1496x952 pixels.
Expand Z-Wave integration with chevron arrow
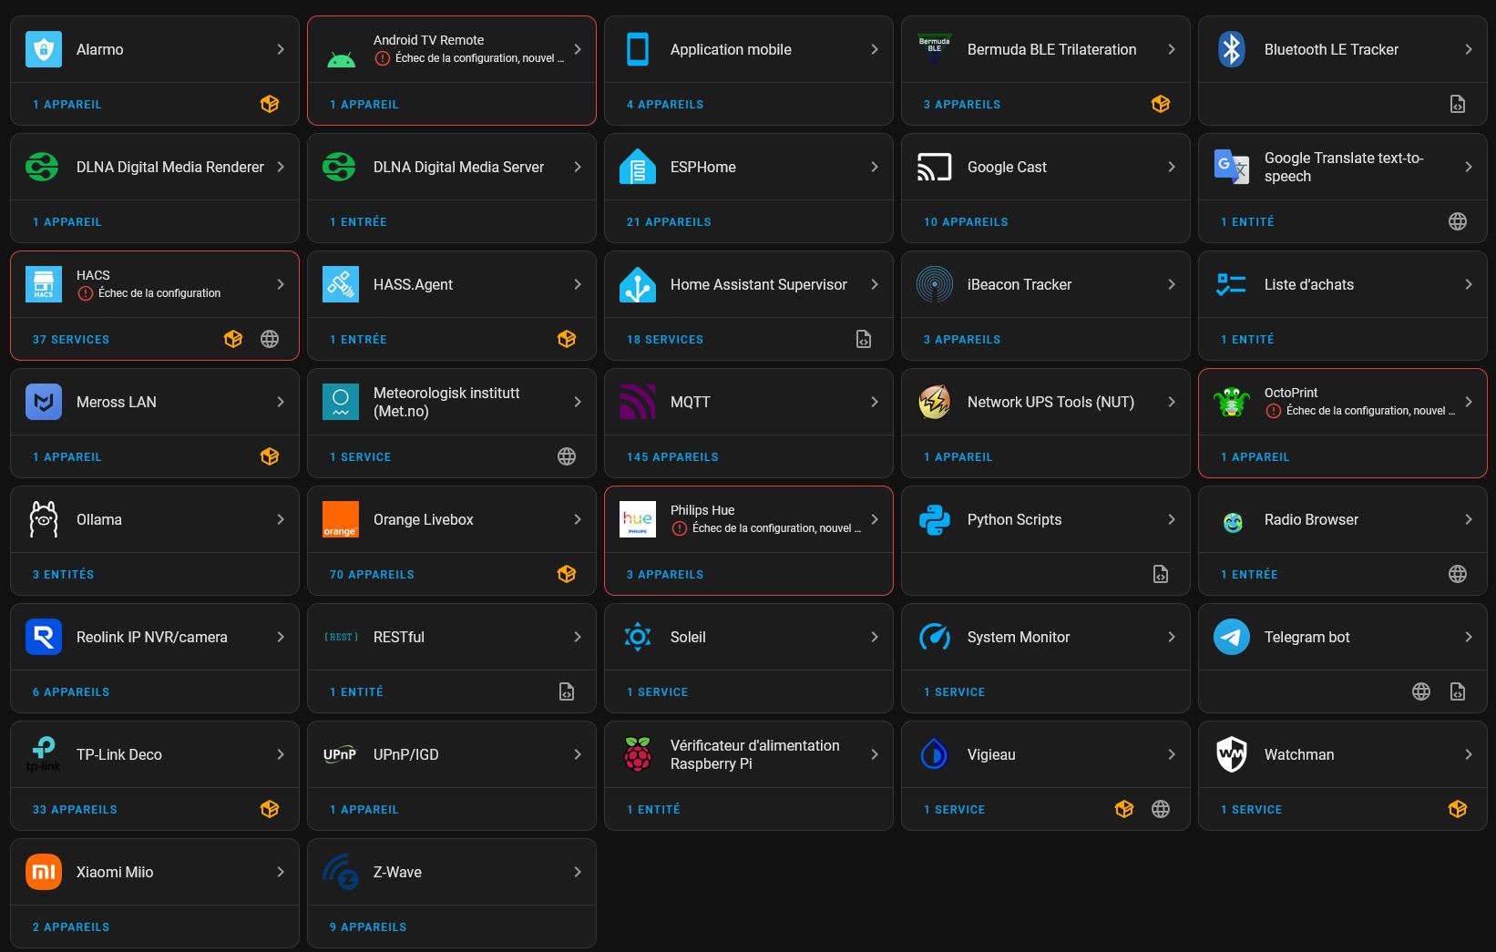[x=578, y=872]
